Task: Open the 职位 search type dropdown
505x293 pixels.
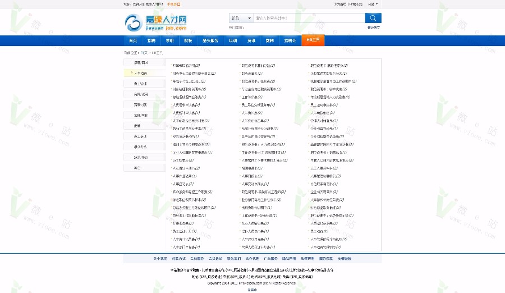Action: [241, 18]
